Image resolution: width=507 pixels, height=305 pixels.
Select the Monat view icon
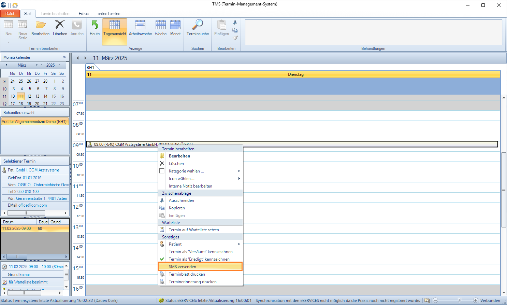coord(175,25)
